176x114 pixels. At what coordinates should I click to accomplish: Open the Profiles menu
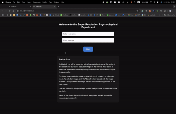tap(45, 2)
